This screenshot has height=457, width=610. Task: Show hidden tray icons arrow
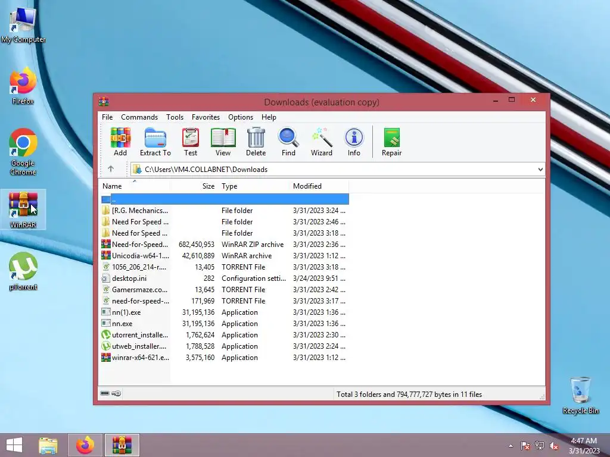pos(511,446)
